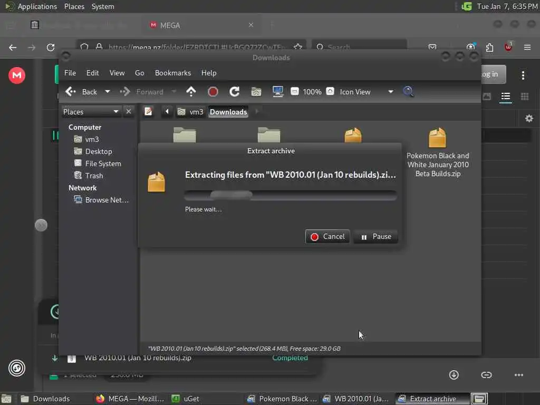Click the search magnifier icon in toolbar
Screen dimensions: 540x405
409,92
